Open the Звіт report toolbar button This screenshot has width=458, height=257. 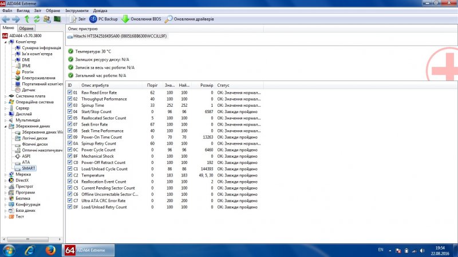(77, 19)
